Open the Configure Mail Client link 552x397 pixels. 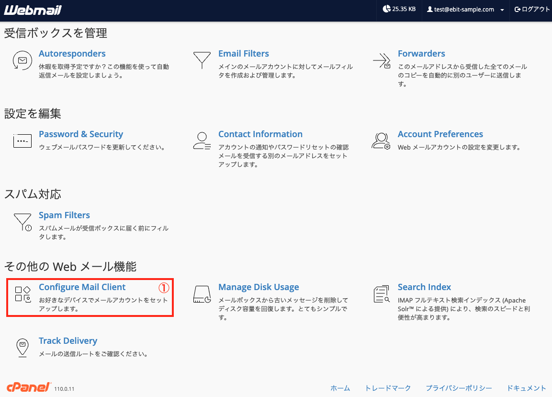pos(82,287)
